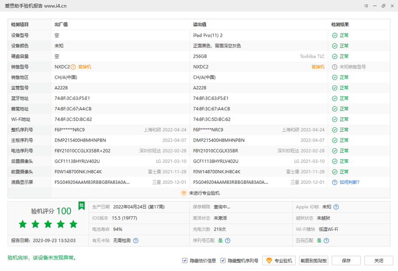Screen dimensions: 398x271
Task: Click the green check icon in 主板序列号 row
Action: pos(335,140)
